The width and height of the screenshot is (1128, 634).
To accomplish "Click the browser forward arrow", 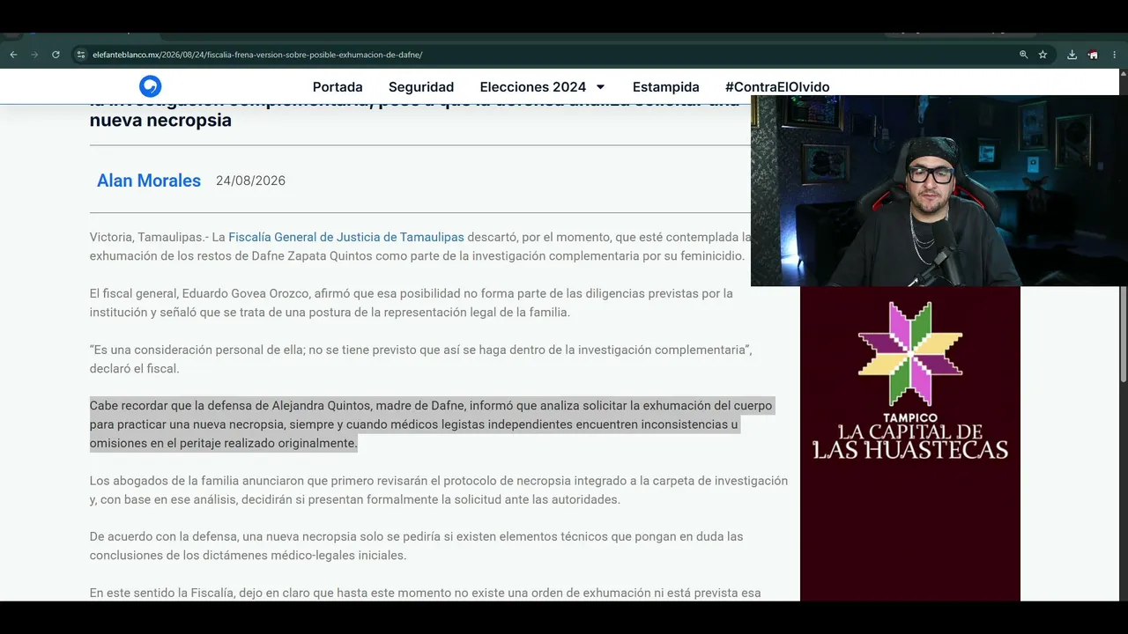I will click(34, 55).
